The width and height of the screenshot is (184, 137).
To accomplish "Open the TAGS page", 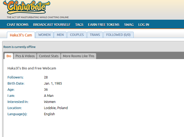I will tap(79, 25).
